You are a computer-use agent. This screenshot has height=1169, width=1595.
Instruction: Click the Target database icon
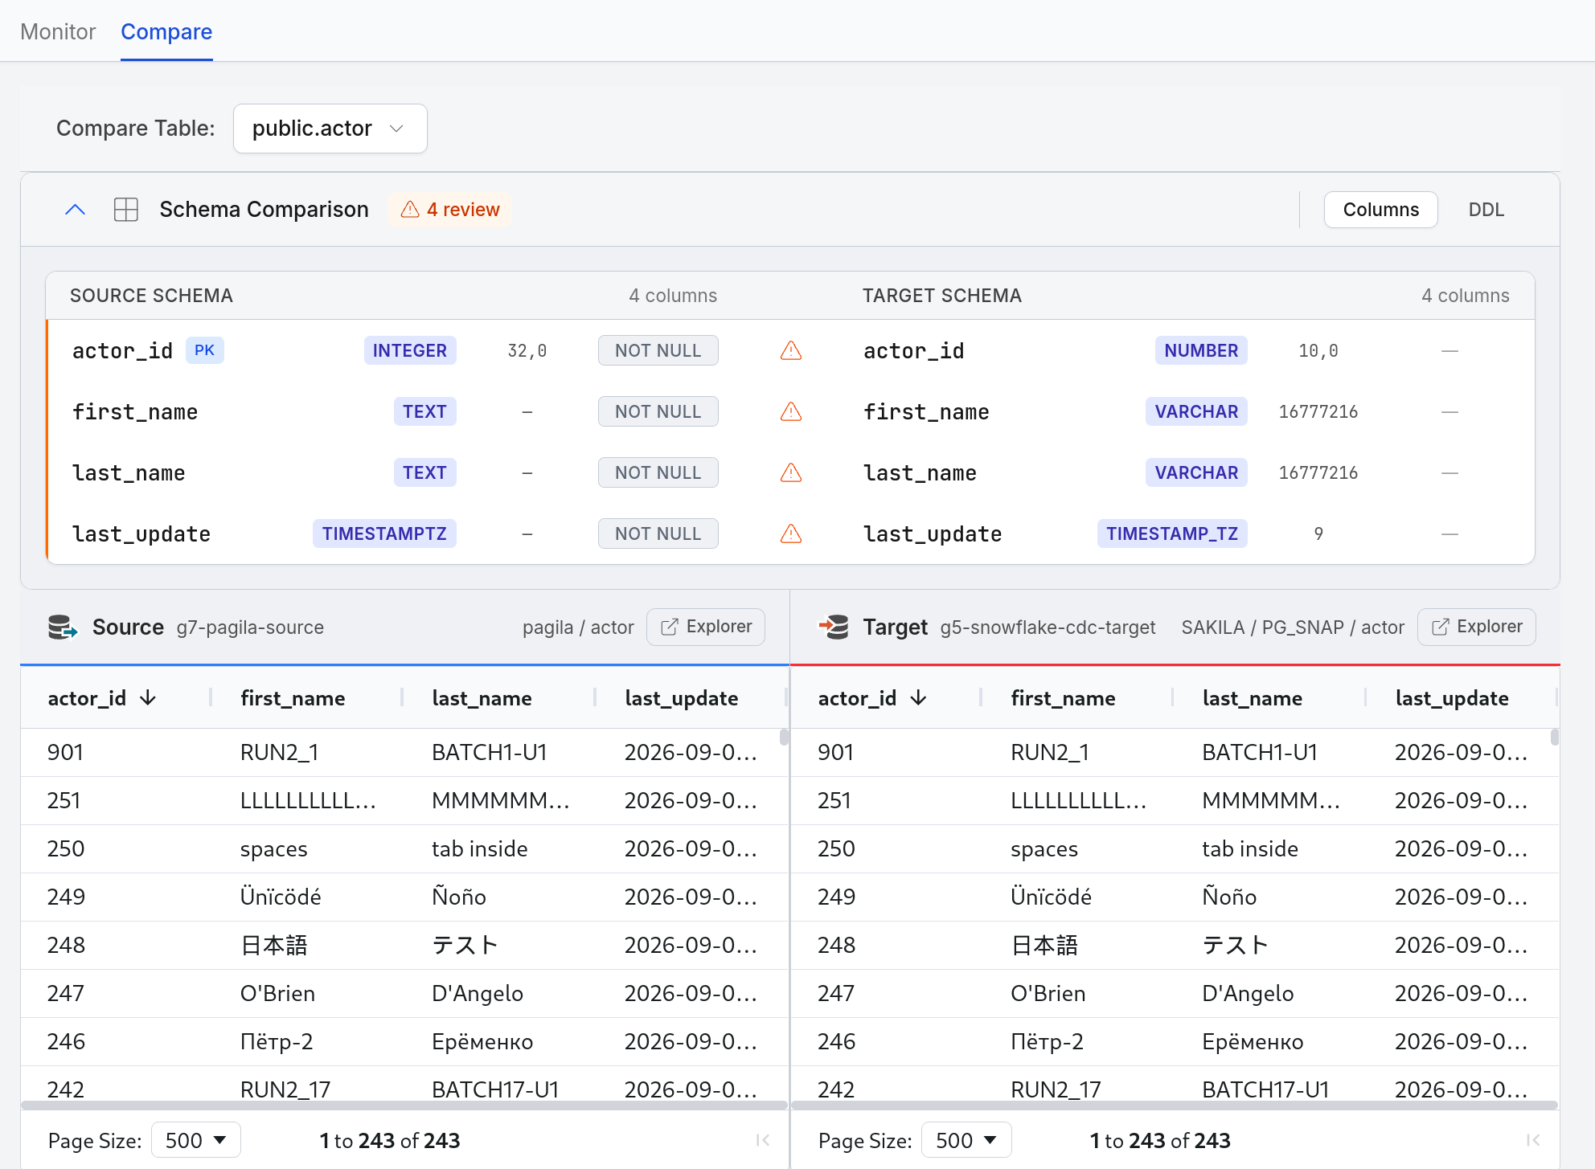834,627
